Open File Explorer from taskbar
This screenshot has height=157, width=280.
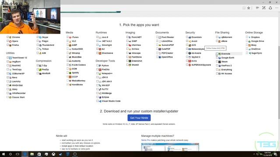coord(32,154)
